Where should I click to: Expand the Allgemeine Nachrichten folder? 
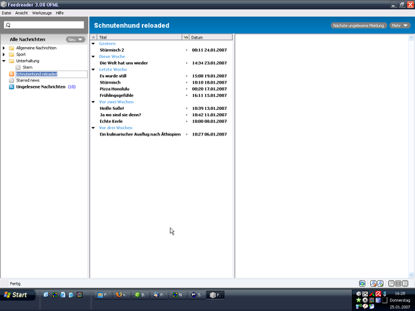click(3, 48)
